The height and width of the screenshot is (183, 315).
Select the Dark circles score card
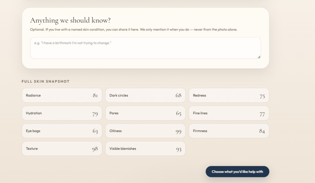pyautogui.click(x=145, y=95)
